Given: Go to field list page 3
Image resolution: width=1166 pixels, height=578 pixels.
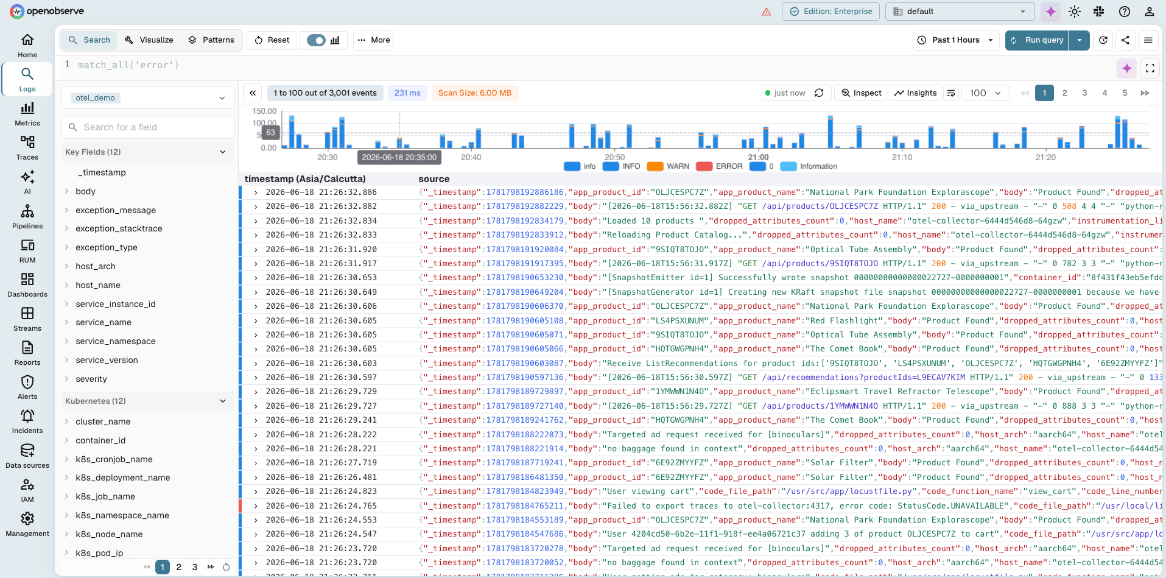Looking at the screenshot, I should 195,567.
